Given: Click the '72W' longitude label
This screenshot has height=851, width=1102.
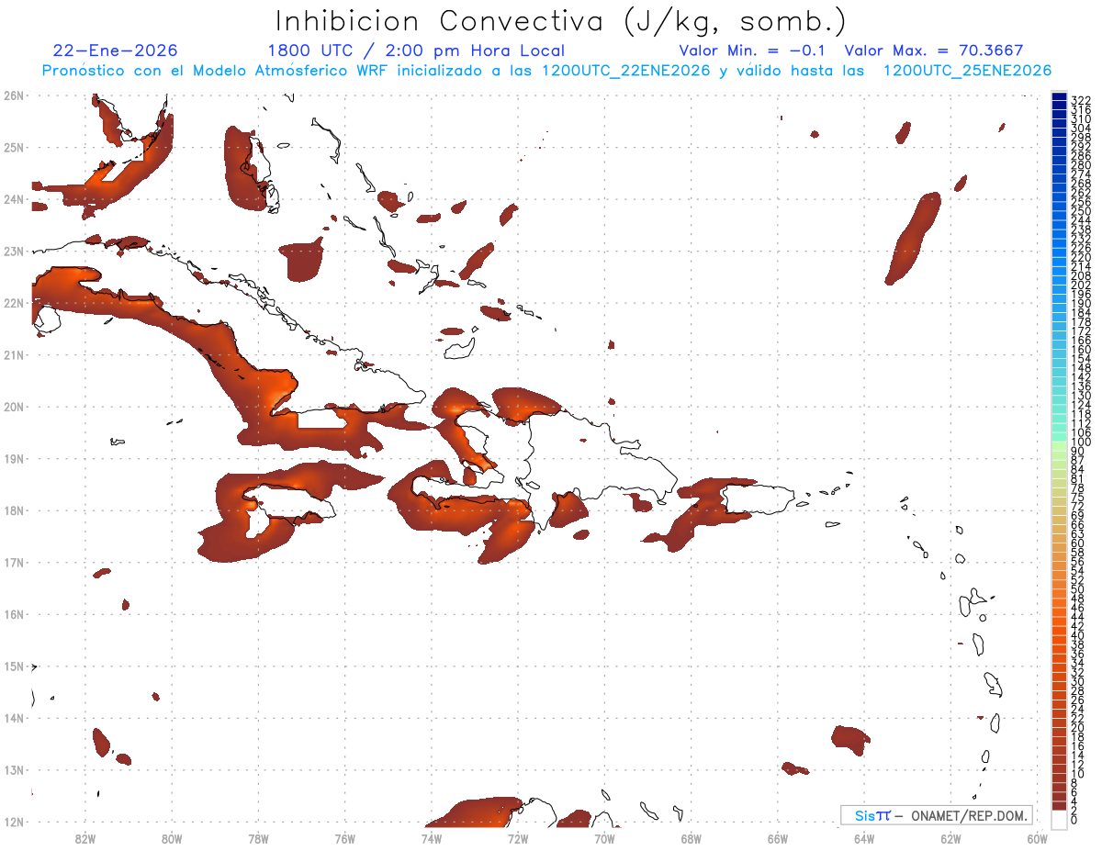Looking at the screenshot, I should 518,837.
